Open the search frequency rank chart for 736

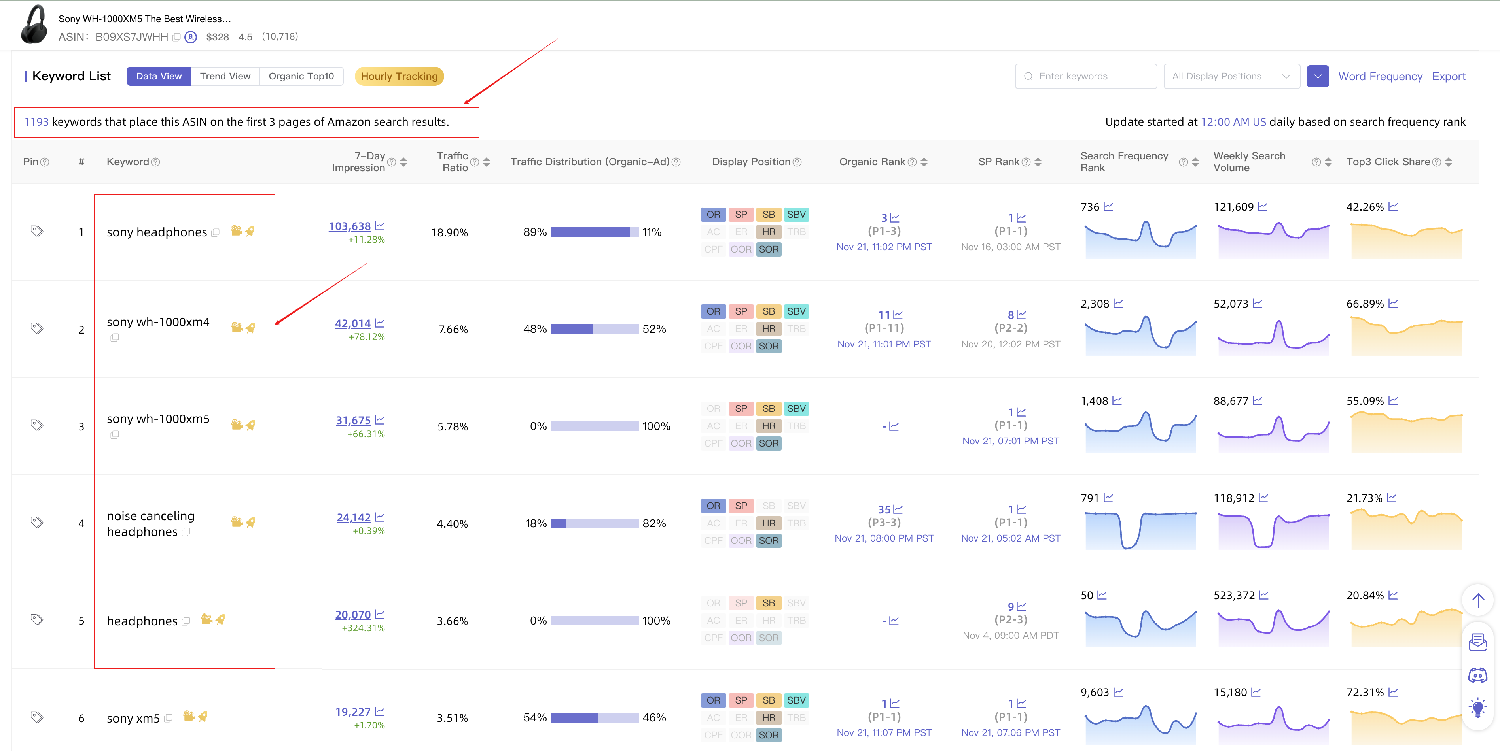1108,206
